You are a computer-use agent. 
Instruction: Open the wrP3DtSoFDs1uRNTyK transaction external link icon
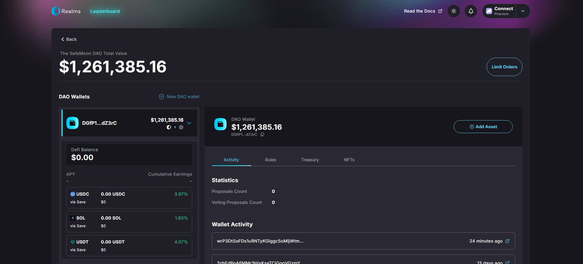pos(508,241)
